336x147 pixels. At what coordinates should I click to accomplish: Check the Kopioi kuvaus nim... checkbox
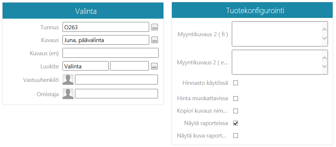236,111
